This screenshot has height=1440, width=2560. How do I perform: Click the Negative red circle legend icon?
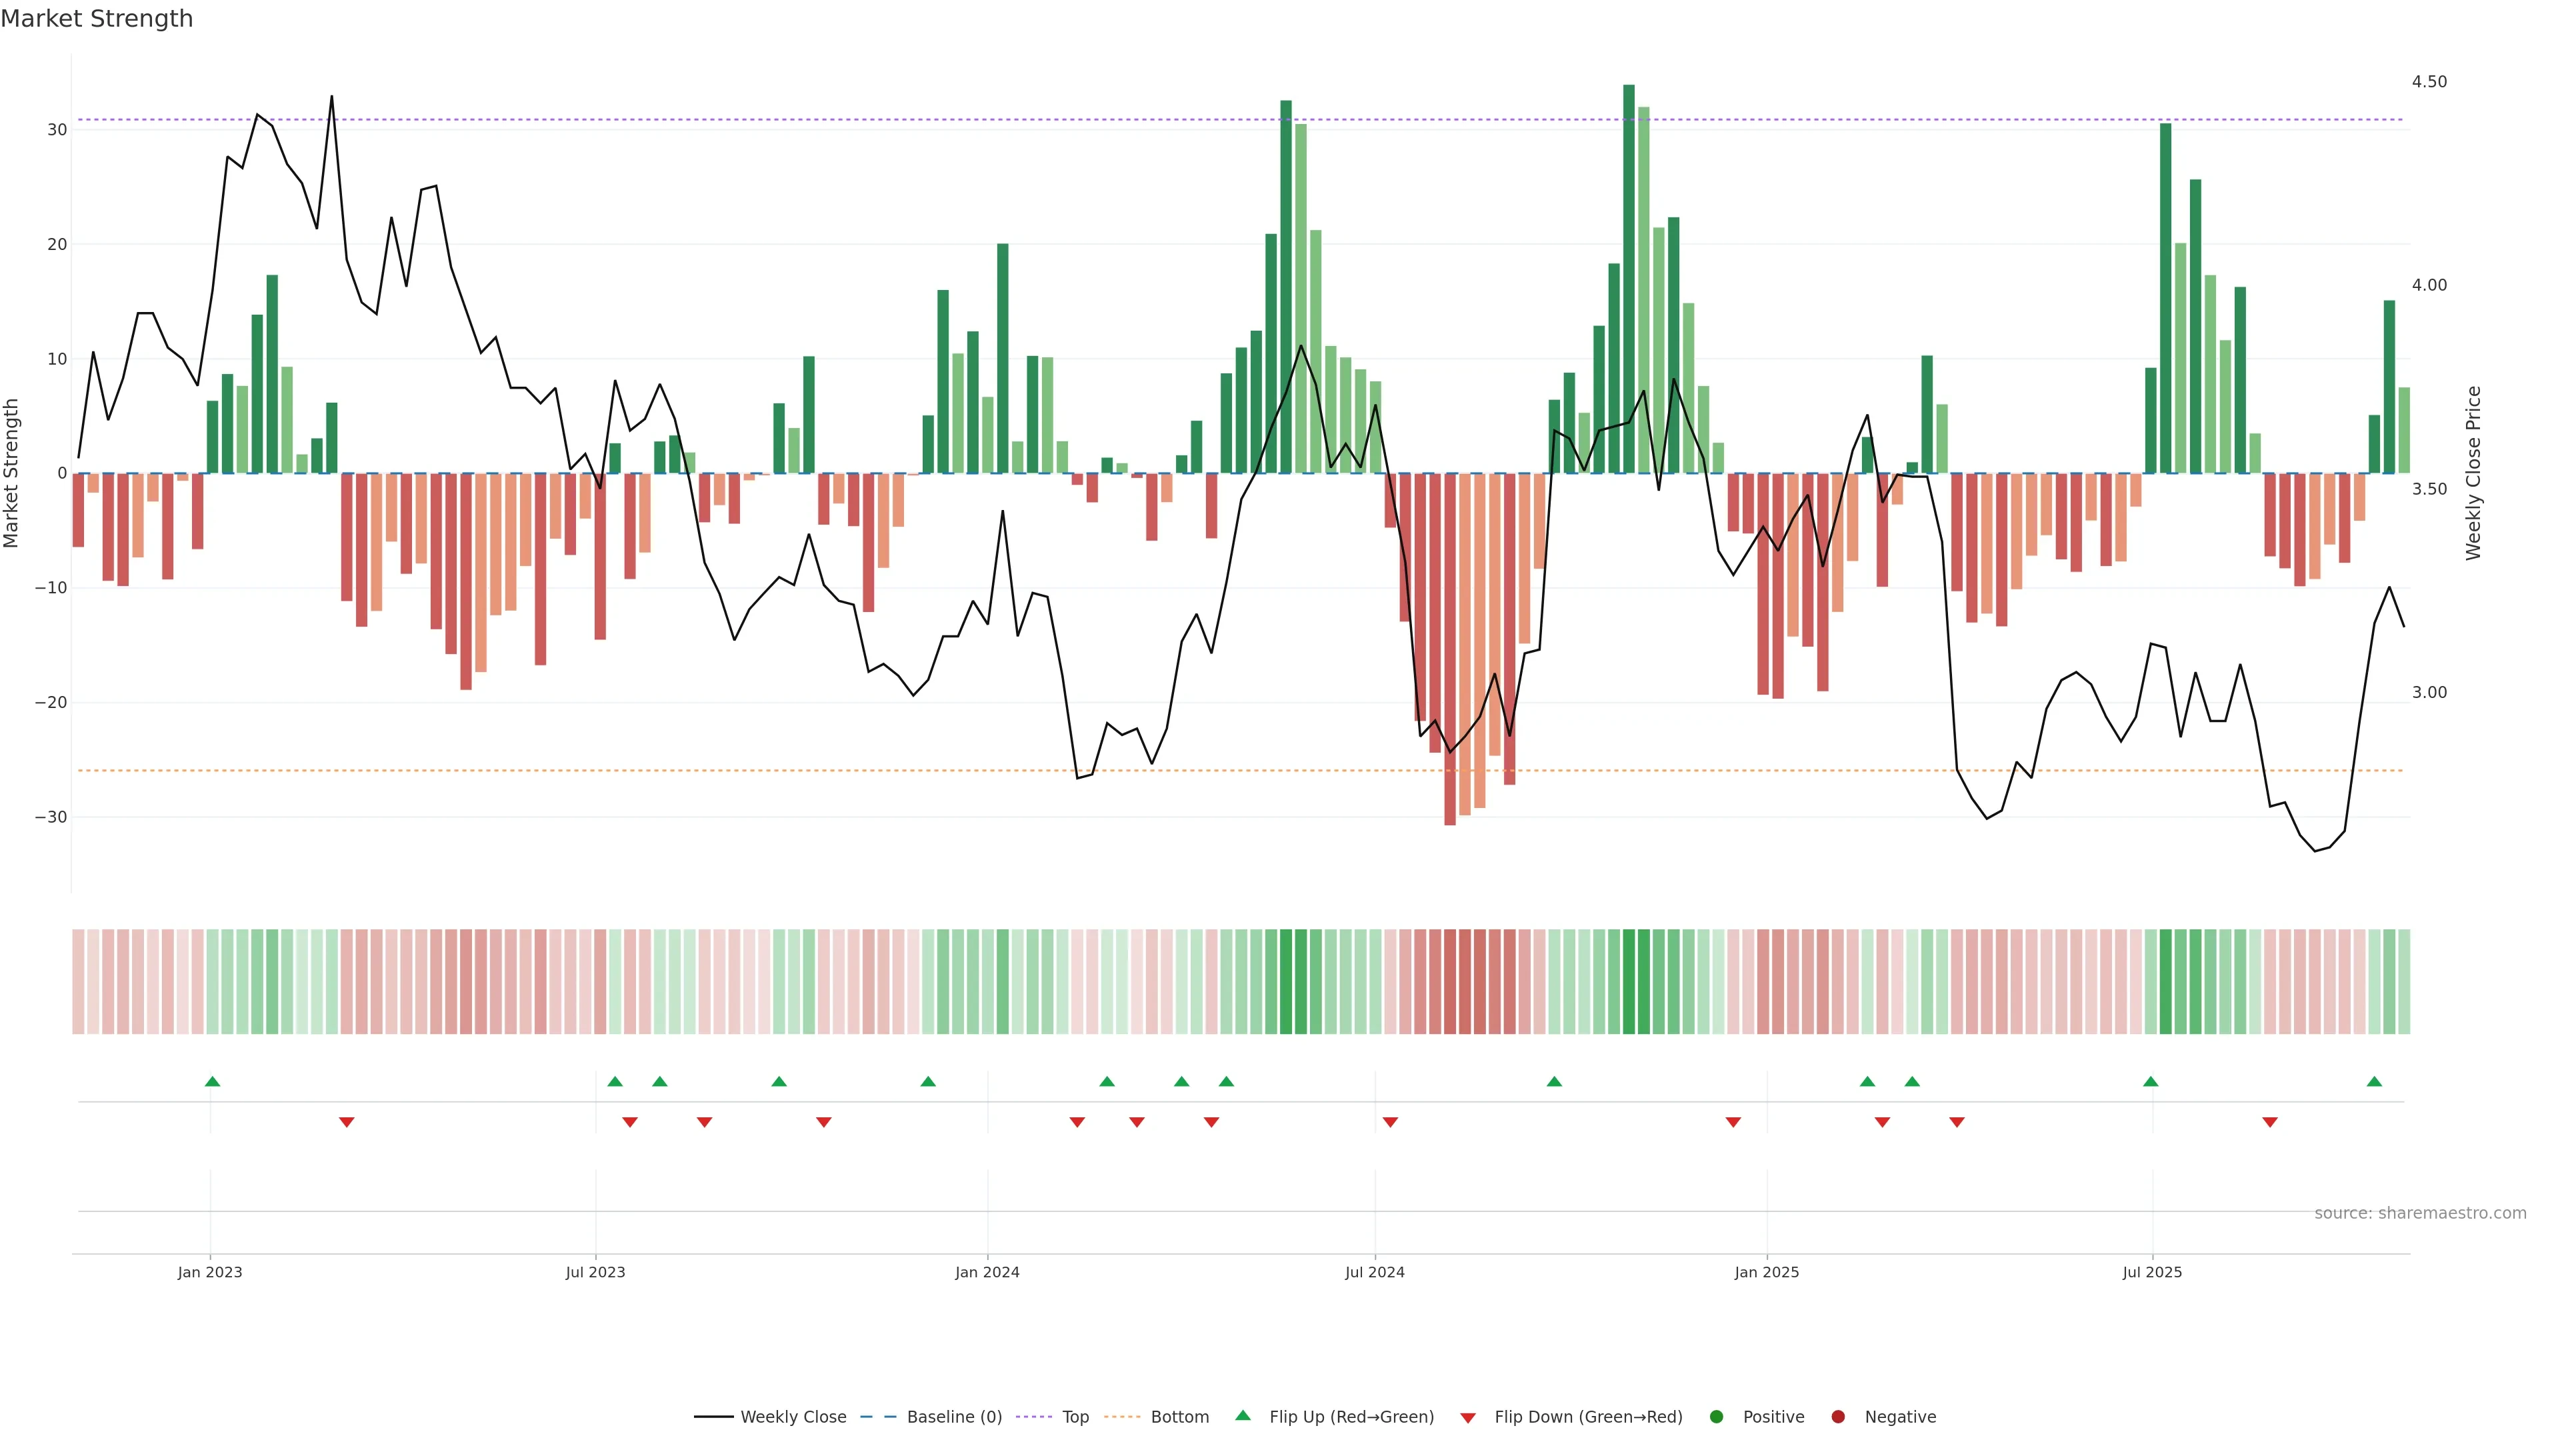point(1837,1417)
